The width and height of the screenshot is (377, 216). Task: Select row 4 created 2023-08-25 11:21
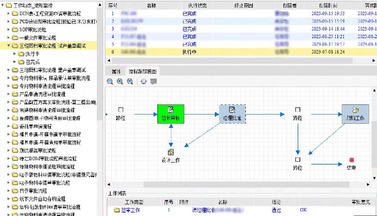241,36
